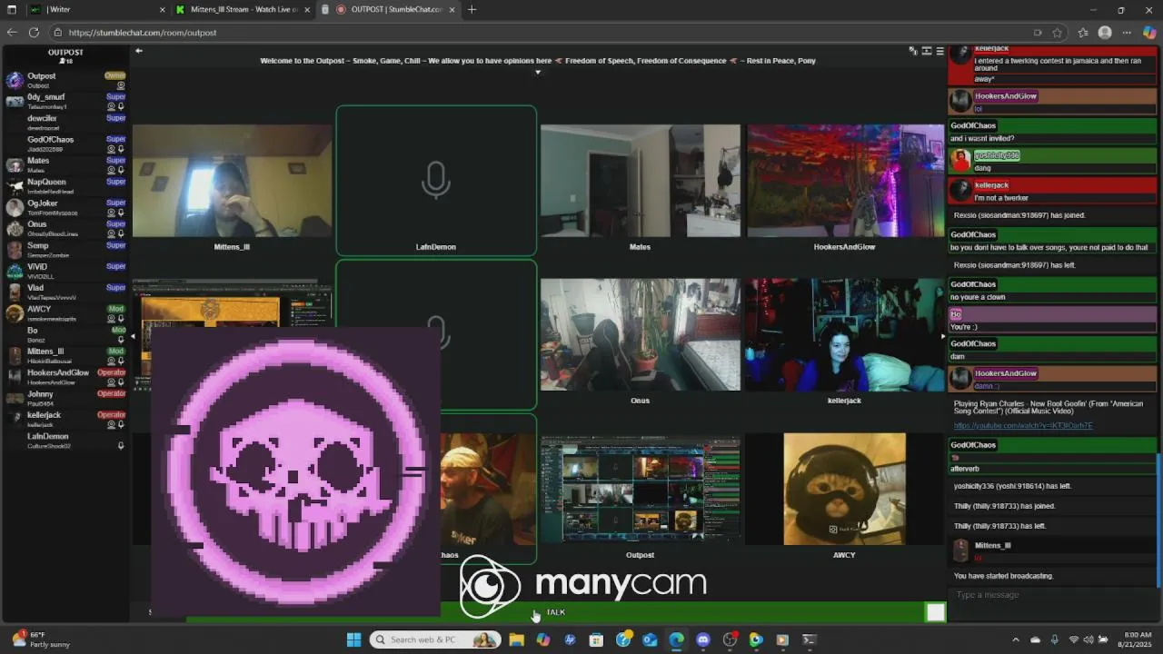Open the YouTube link in chat
The width and height of the screenshot is (1163, 654).
(x=1023, y=425)
